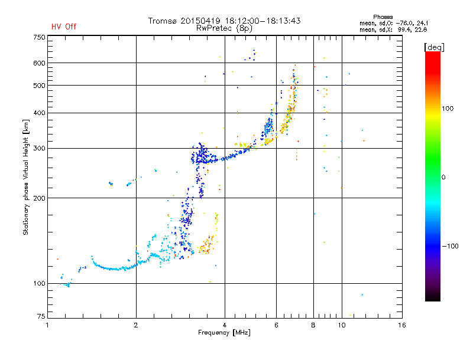Click the orange echo cluster near 3.5 MHz, 130 km
This screenshot has height=354, width=473.
[206, 246]
